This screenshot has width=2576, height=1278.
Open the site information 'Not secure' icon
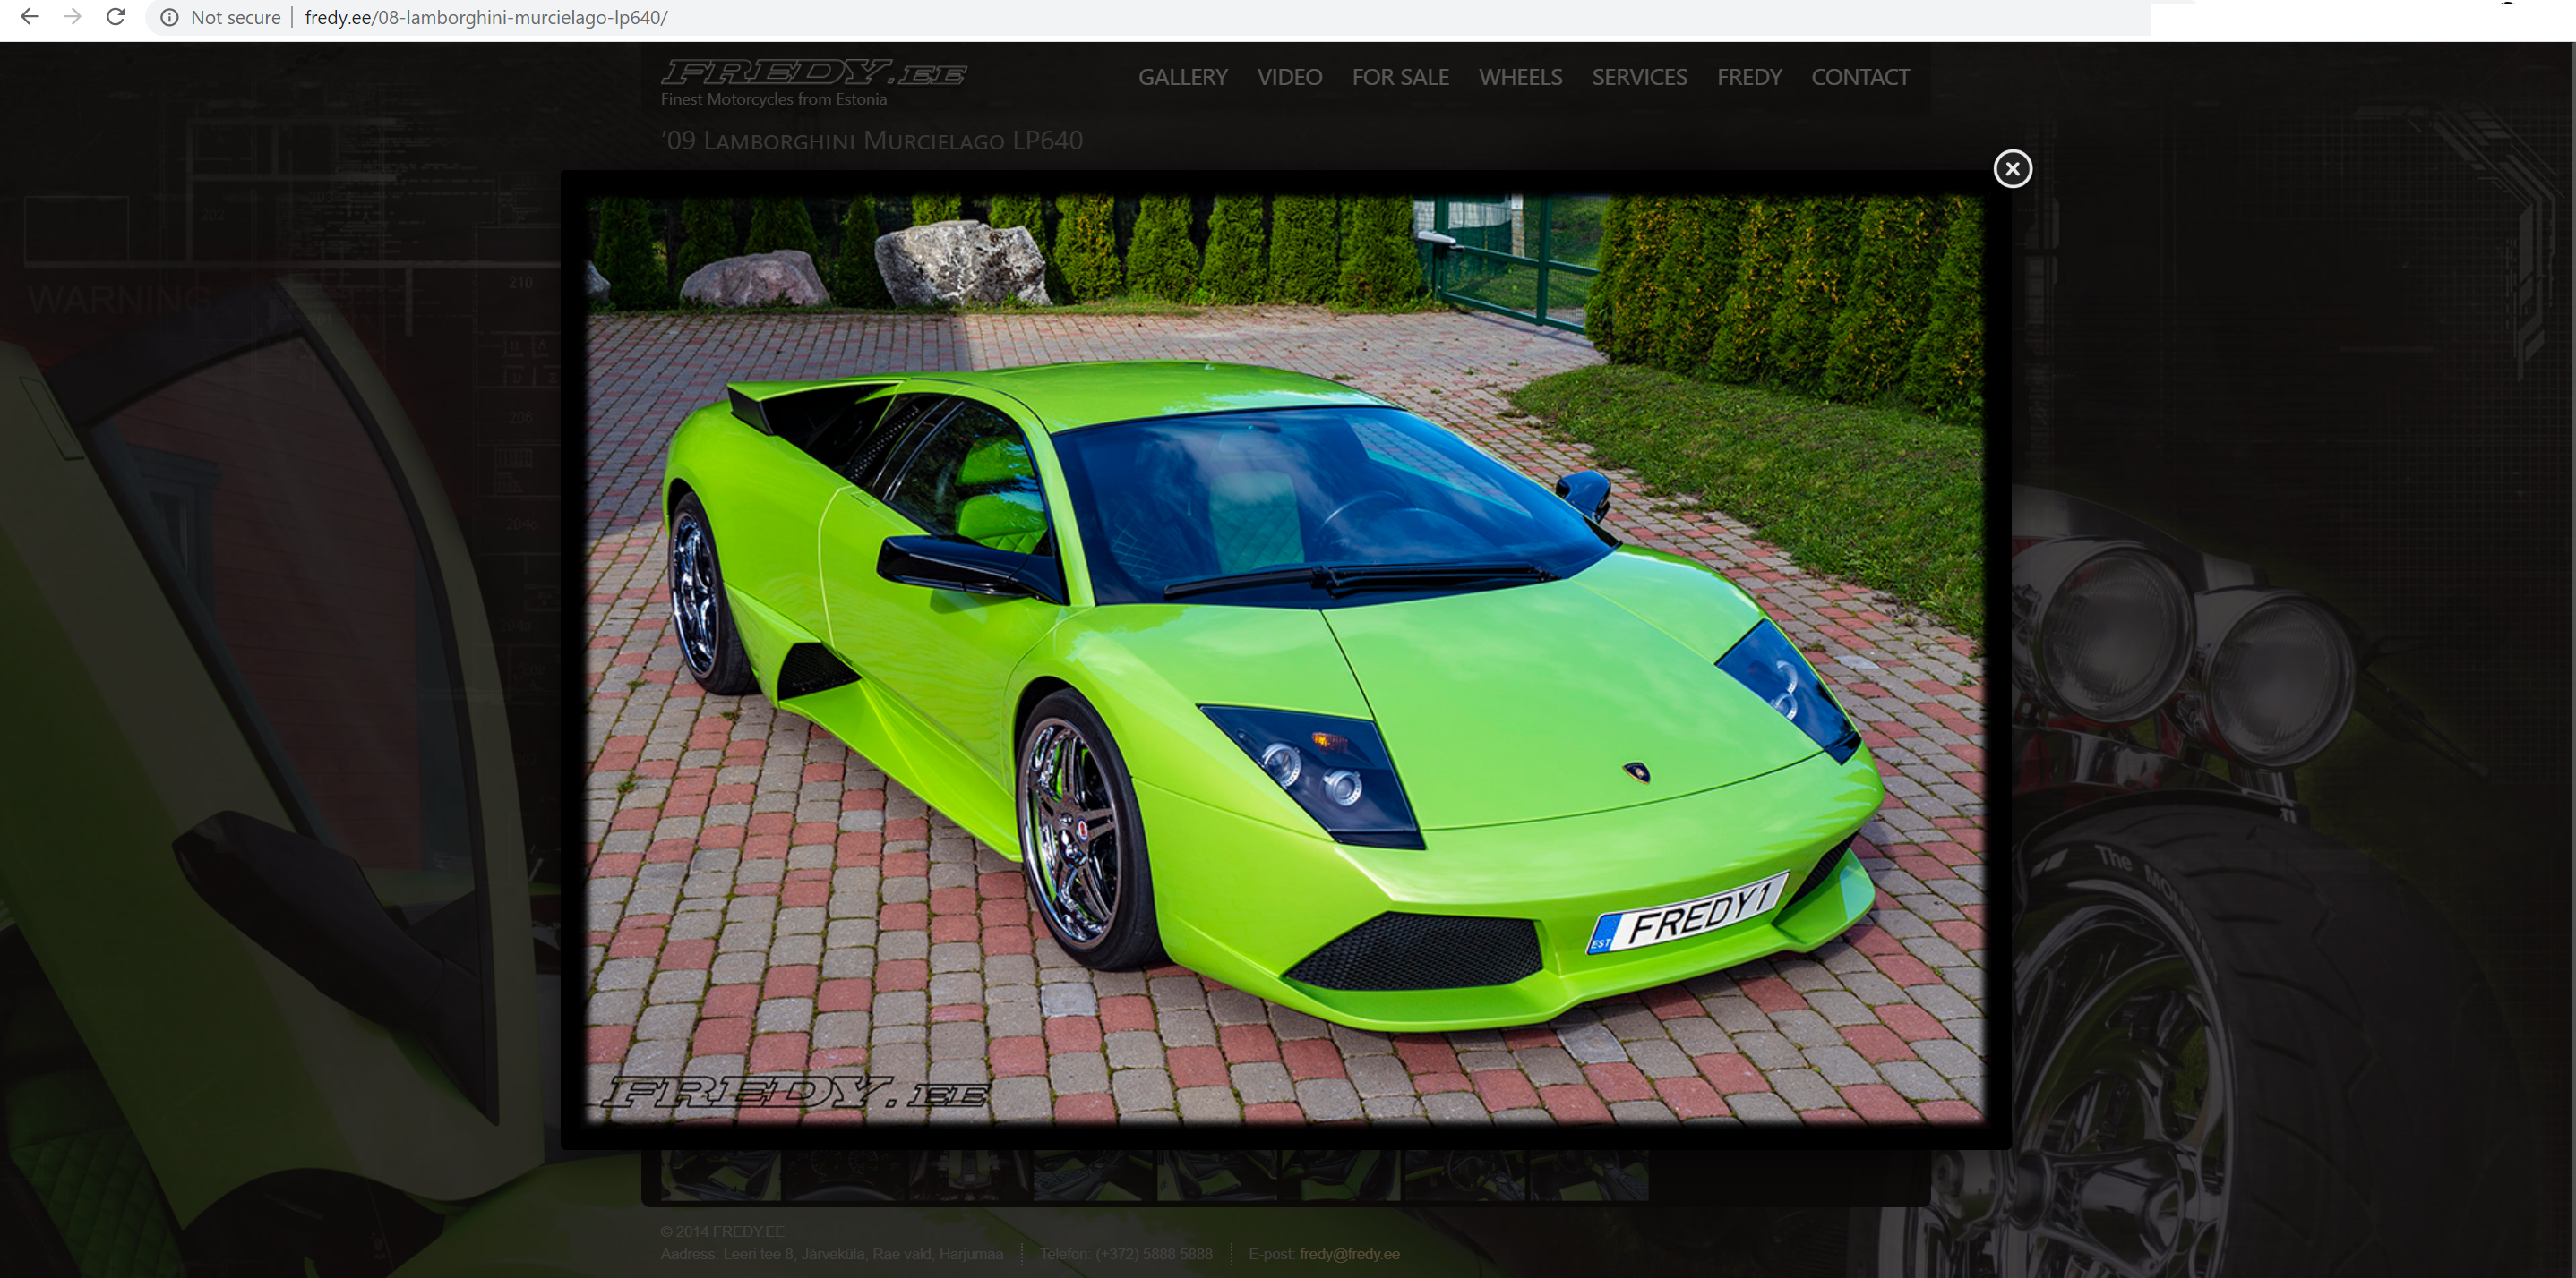pos(170,17)
